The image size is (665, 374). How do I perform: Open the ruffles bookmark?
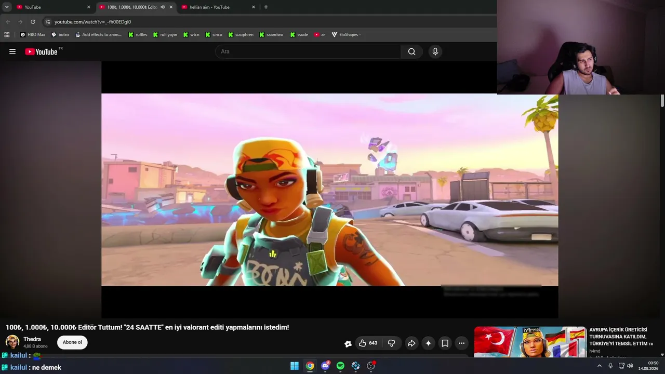point(138,35)
